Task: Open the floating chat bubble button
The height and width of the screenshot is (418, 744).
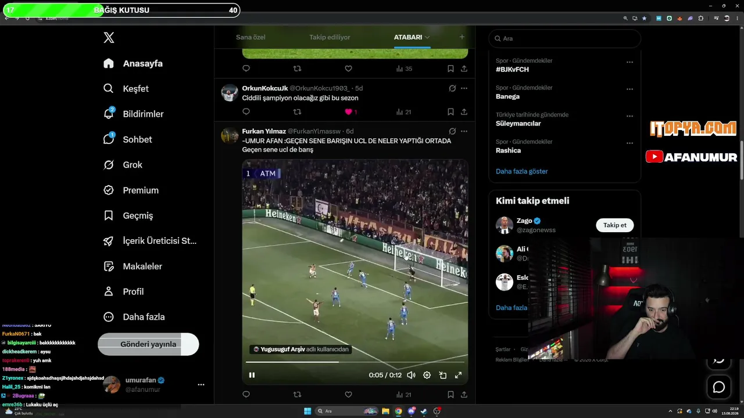Action: (x=719, y=387)
